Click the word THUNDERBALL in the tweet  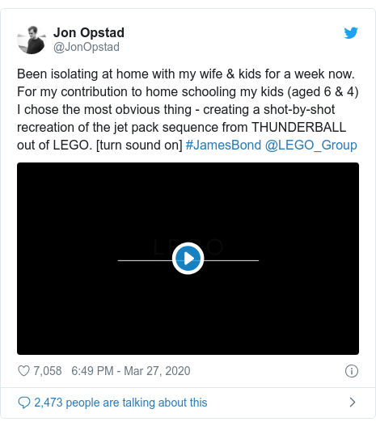tap(299, 128)
